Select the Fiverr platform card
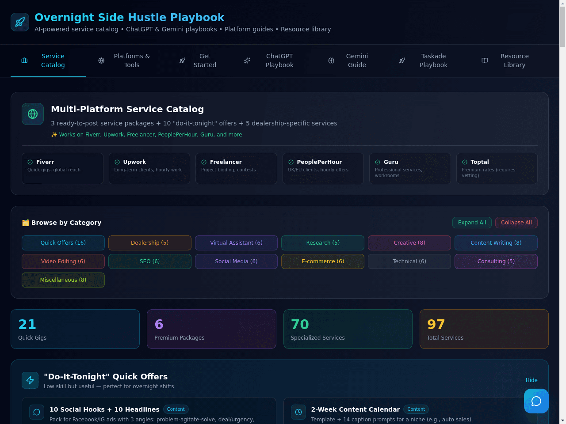 click(x=62, y=168)
